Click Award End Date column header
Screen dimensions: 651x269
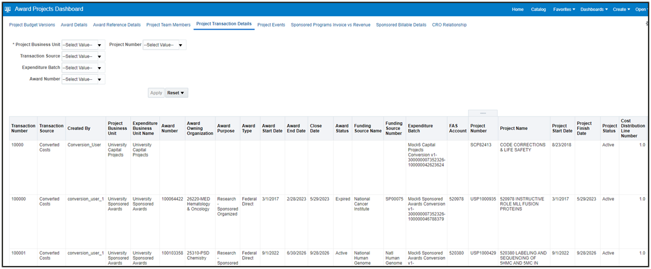[x=297, y=128]
